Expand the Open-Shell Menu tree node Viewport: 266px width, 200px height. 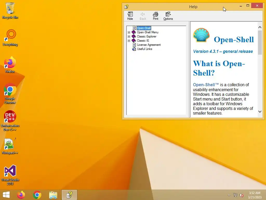tap(129, 32)
